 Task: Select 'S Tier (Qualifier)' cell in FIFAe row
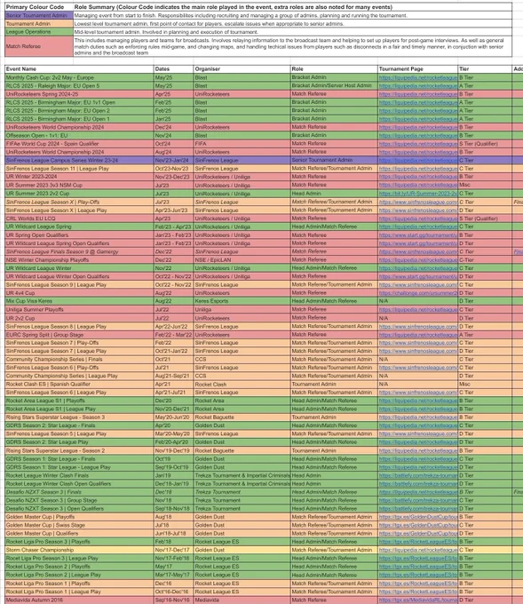[485, 144]
